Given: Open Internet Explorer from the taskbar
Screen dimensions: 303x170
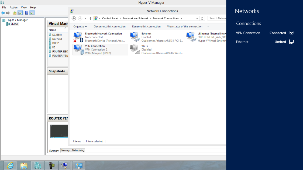Looking at the screenshot, I should (10, 166).
